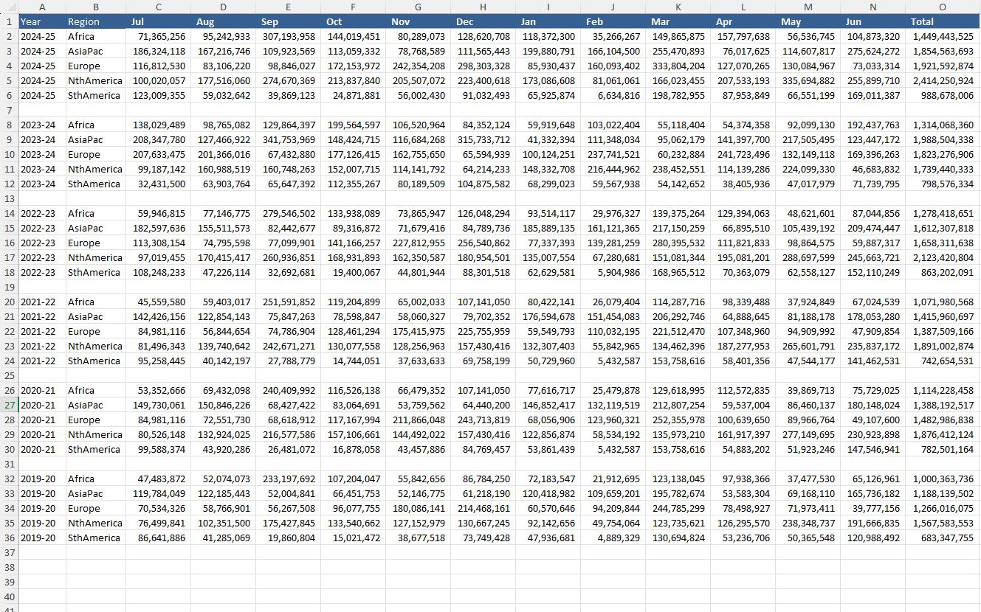Screen dimensions: 981x612
Task: Click the Apr header cell
Action: coord(743,21)
